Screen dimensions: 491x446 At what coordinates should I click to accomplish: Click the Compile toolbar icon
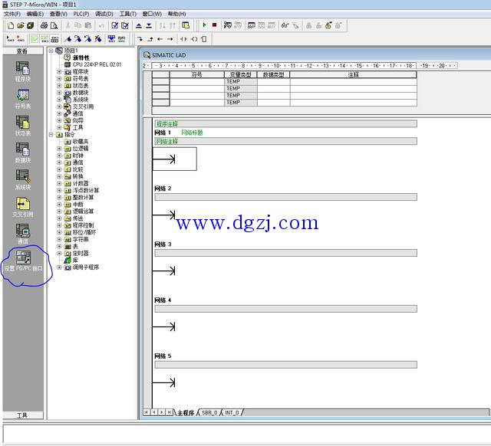(x=115, y=25)
